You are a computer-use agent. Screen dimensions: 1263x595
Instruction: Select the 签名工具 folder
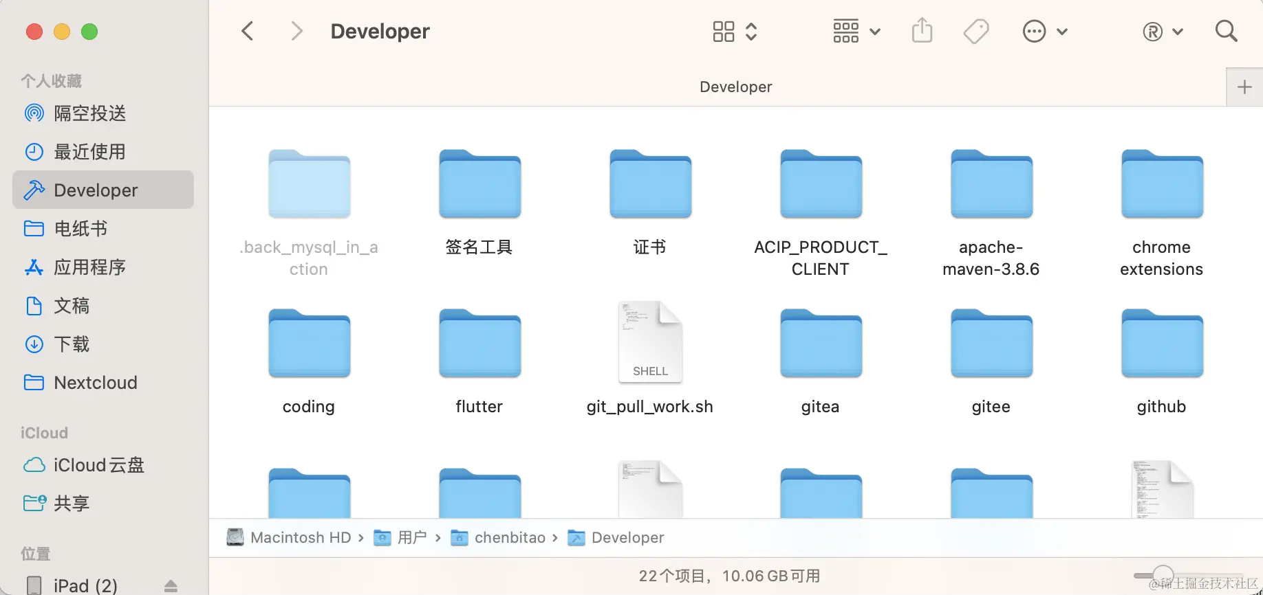coord(479,202)
